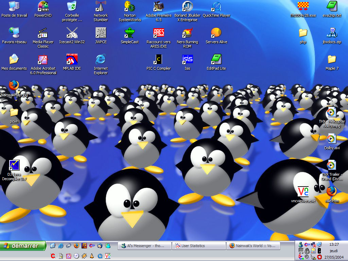This screenshot has width=348, height=261.
Task: Switch to Al's Messenger taskbar window
Action: 144,246
